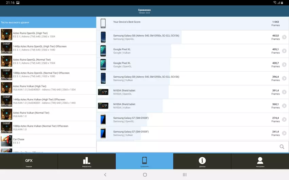
Task: Tap the search magnifier icon
Action: tap(282, 147)
